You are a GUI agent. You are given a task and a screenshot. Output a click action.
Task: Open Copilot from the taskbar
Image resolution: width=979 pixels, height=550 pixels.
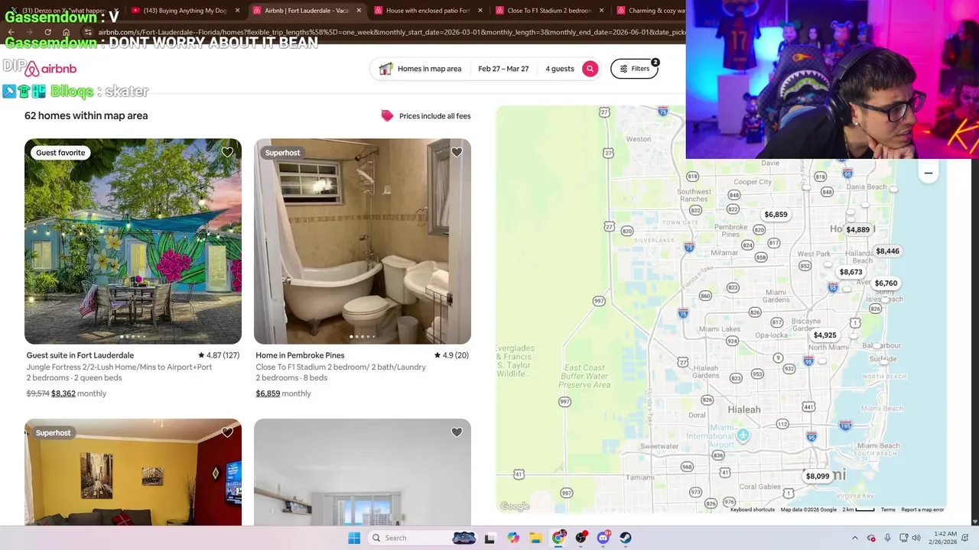[x=513, y=538]
